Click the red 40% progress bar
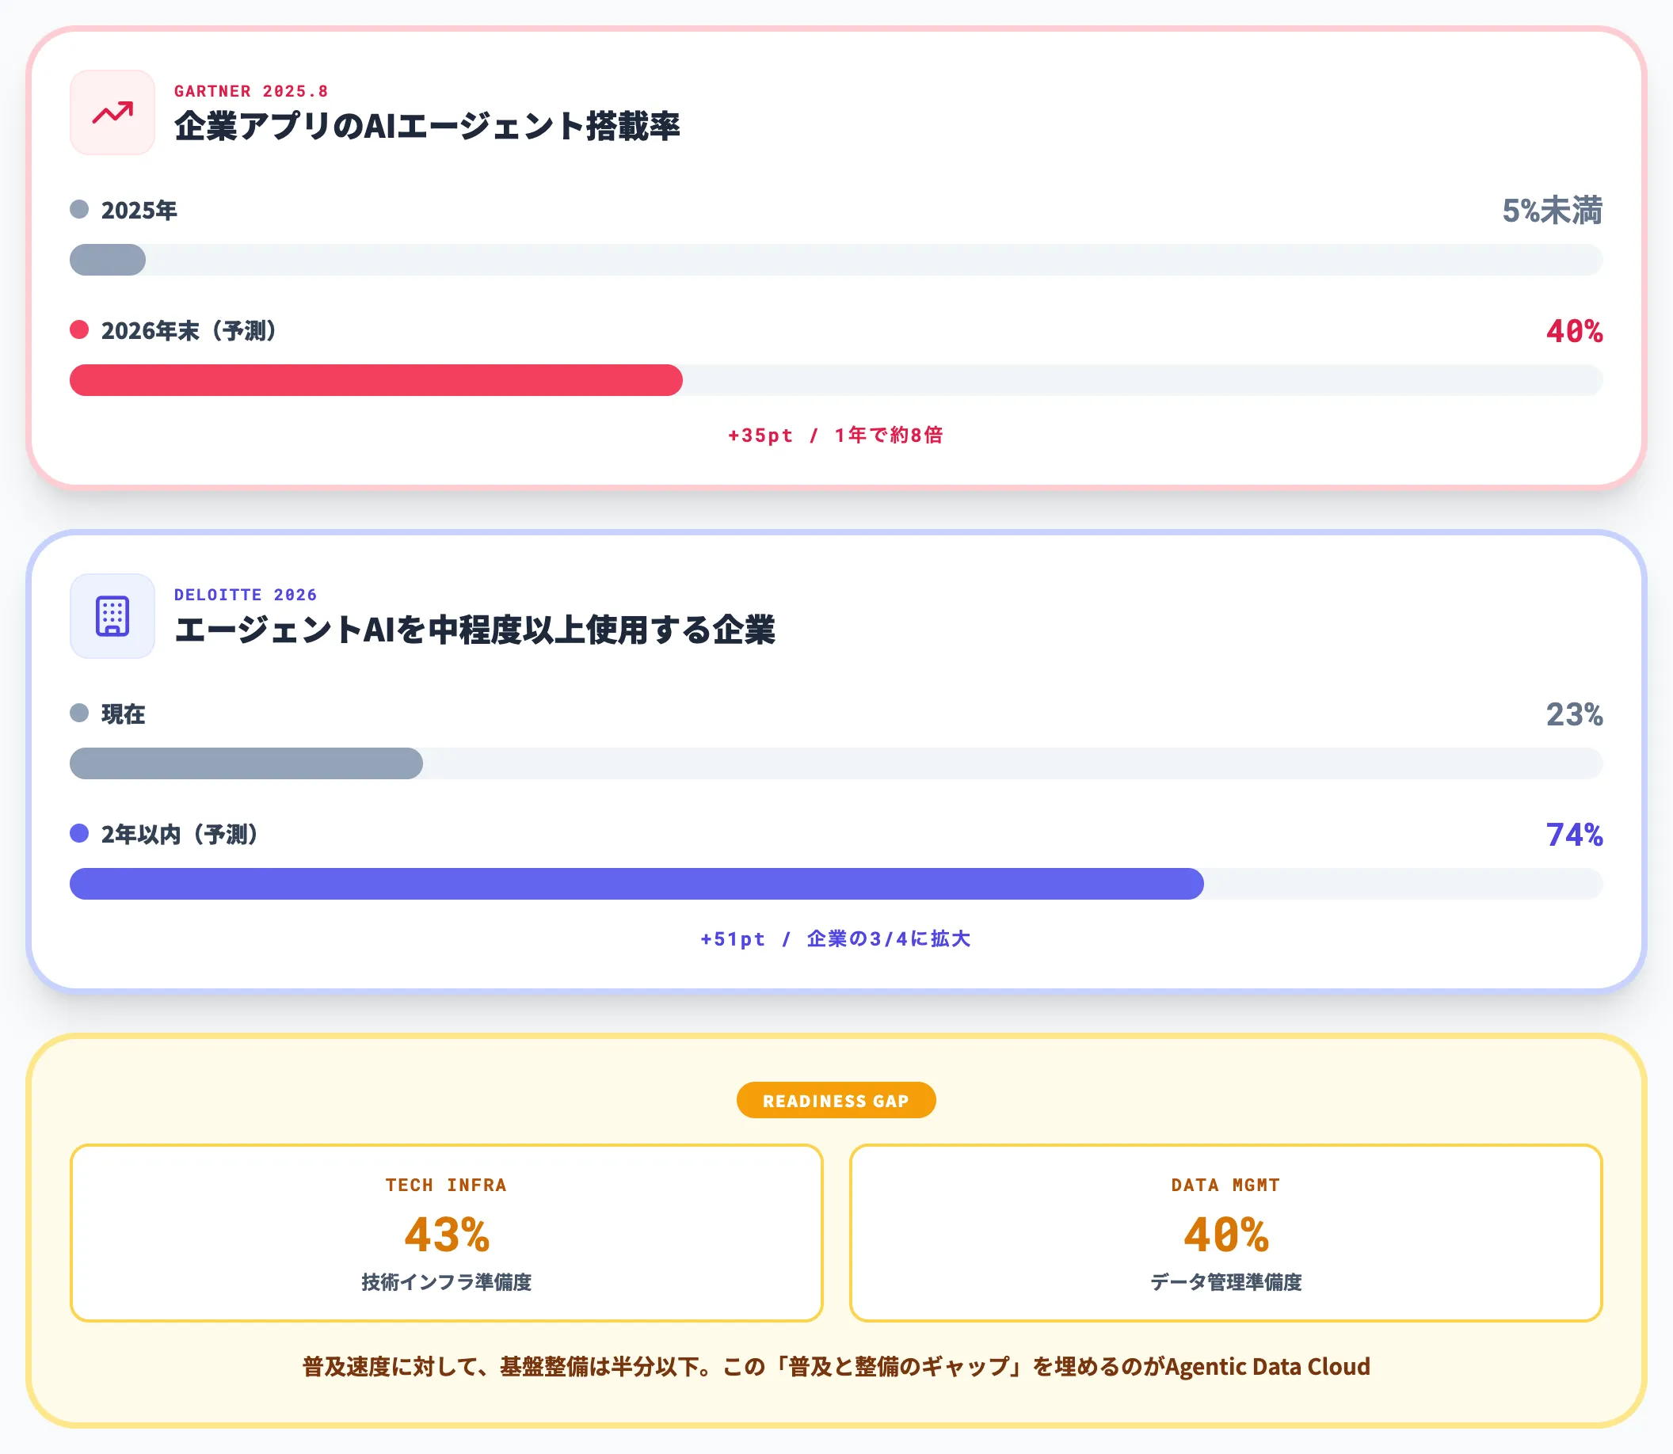Image resolution: width=1673 pixels, height=1454 pixels. (x=375, y=379)
